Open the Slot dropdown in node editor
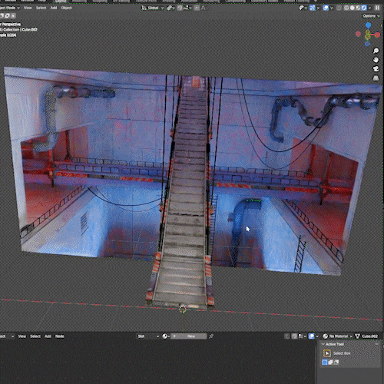384x384 pixels. 148,336
